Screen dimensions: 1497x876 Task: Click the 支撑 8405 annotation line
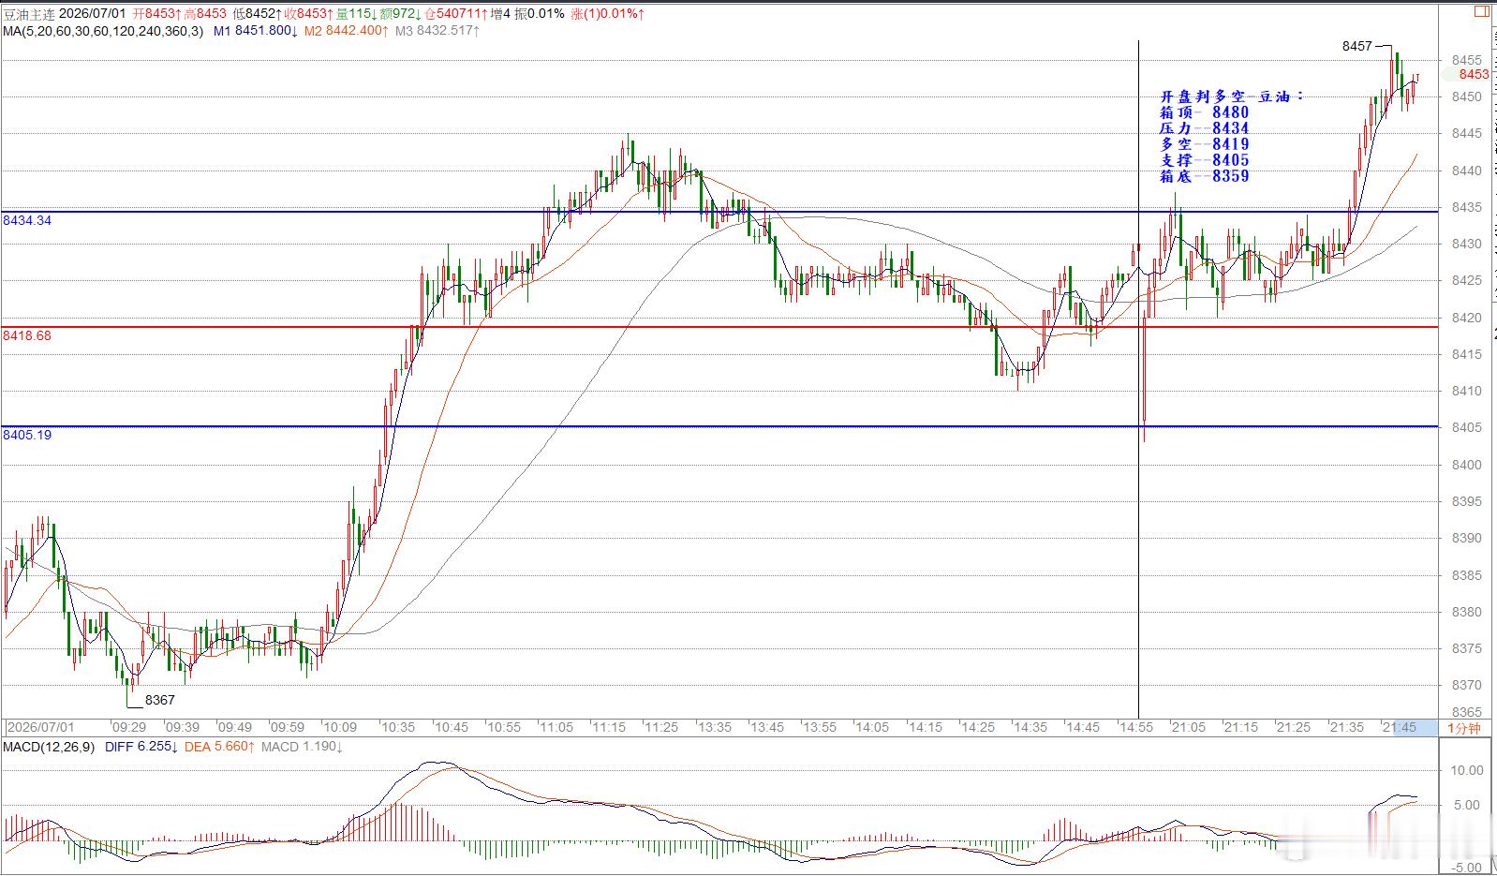pos(1204,160)
